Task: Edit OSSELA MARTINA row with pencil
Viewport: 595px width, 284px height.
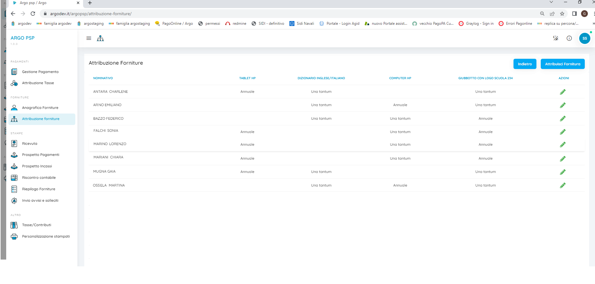Action: click(563, 185)
